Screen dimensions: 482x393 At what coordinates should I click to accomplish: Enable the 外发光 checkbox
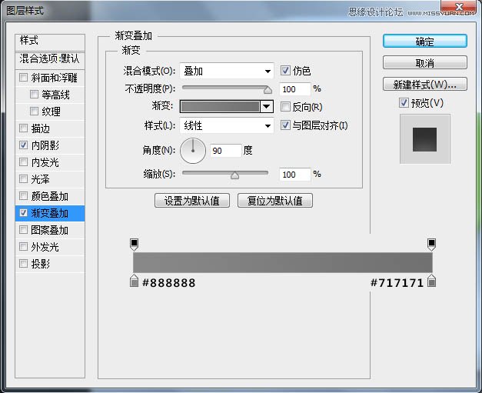23,246
